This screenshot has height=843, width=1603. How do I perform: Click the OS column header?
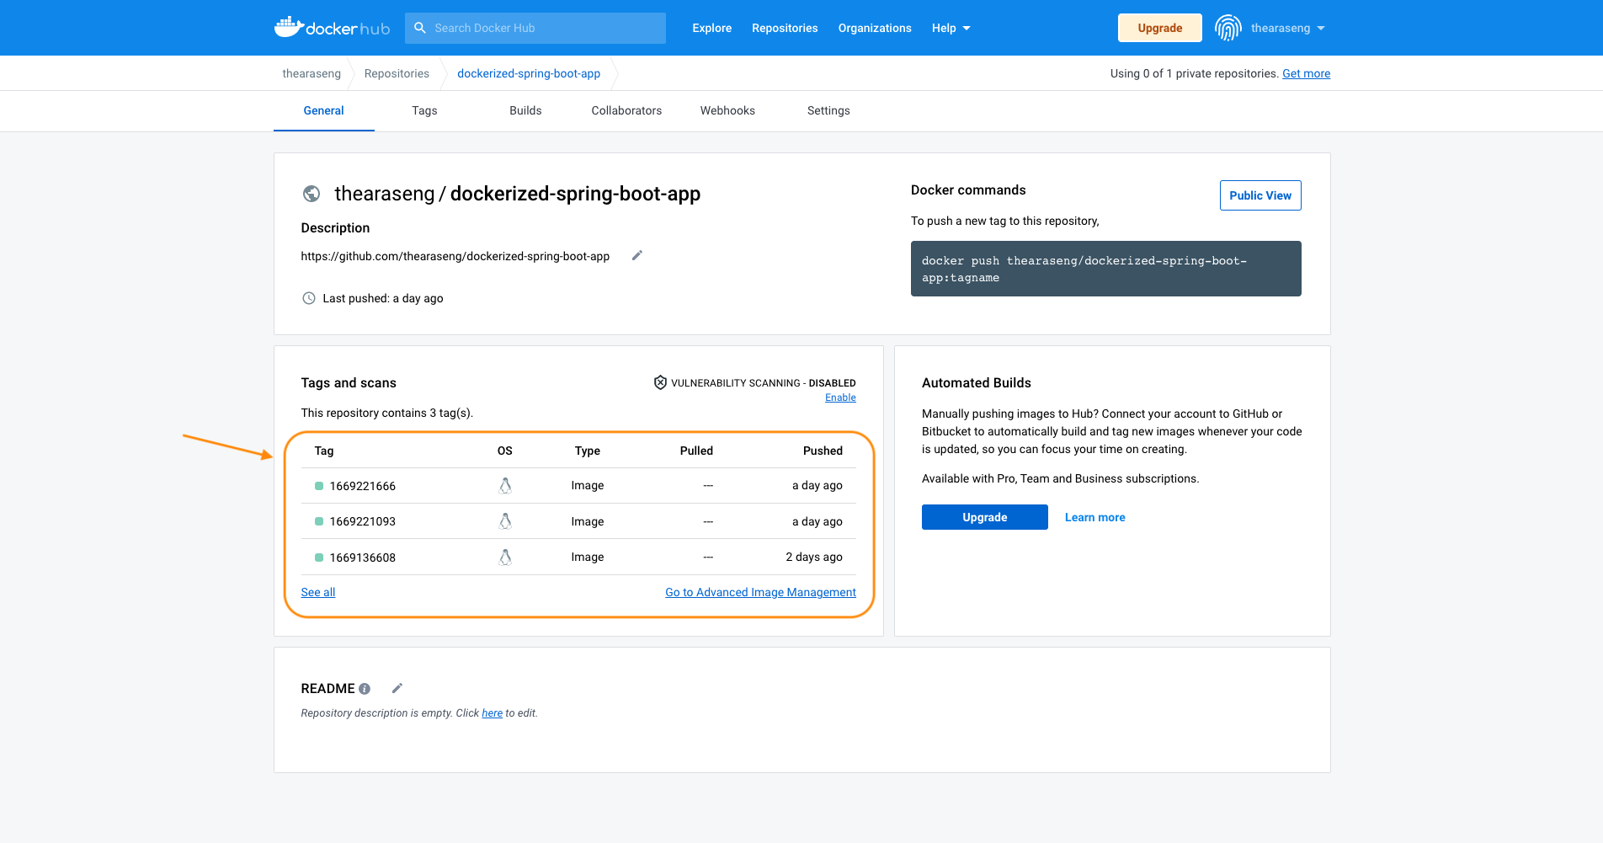click(x=505, y=451)
